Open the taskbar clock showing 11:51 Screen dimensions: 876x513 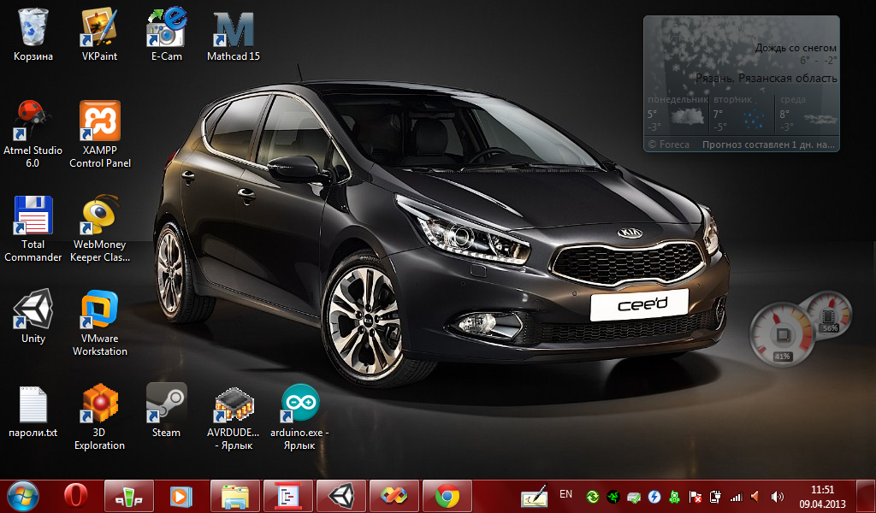[822, 496]
